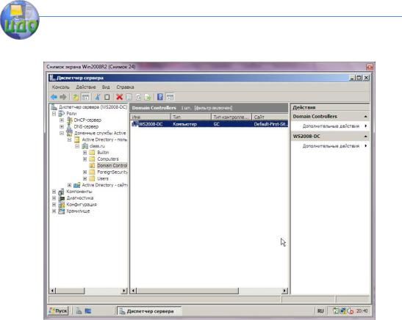Click Server Manager quick launch icon in taskbar
This screenshot has height=320, width=402.
pos(79,310)
